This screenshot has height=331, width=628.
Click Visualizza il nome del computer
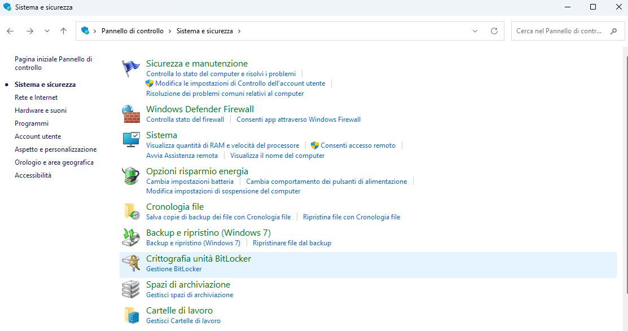[x=277, y=155]
